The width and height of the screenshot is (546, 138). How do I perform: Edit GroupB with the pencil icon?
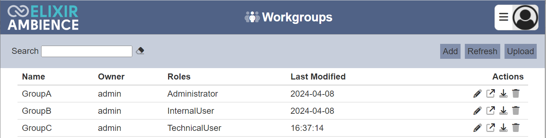[477, 111]
